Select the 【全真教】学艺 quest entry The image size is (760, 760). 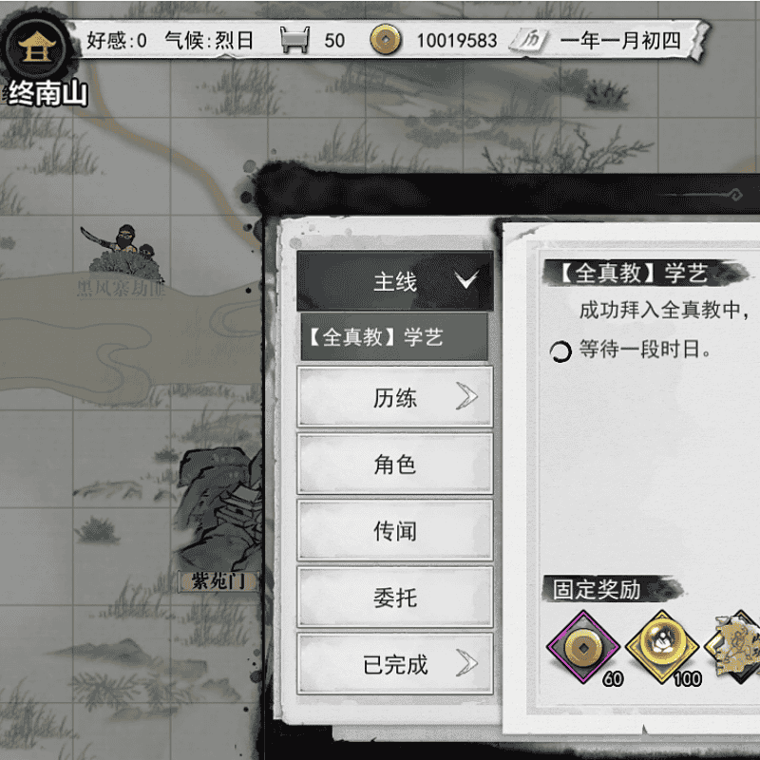394,337
